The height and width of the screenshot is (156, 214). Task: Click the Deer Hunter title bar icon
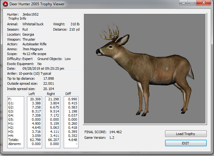tap(5, 4)
